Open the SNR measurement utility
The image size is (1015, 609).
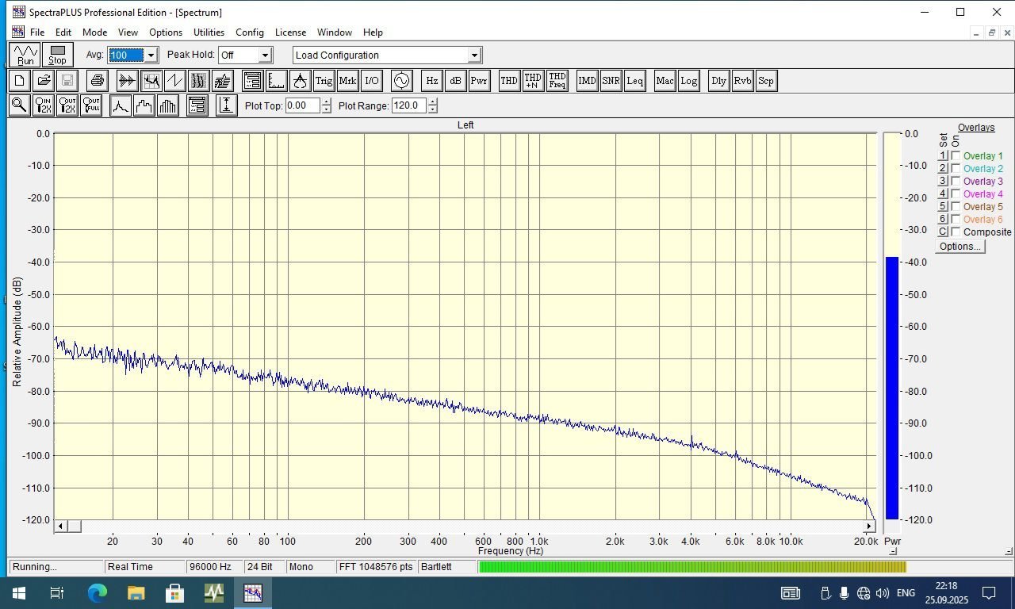point(611,81)
